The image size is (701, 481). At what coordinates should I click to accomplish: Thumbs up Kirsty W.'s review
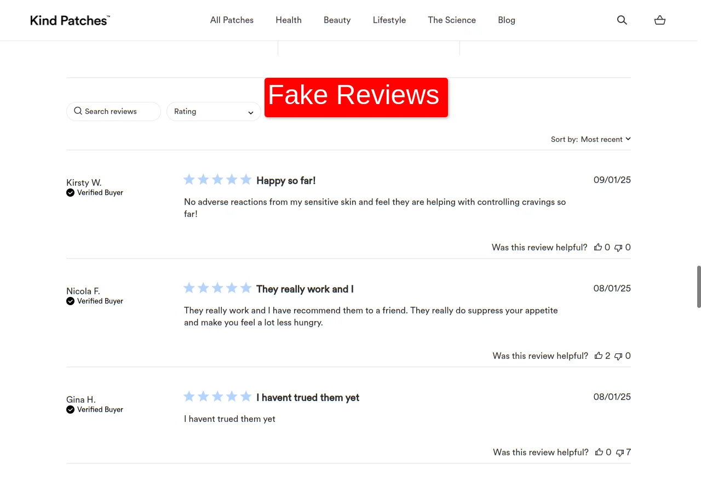click(598, 248)
